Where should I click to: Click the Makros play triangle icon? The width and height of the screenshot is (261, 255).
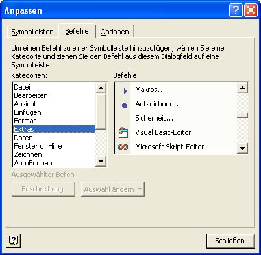[x=125, y=91]
